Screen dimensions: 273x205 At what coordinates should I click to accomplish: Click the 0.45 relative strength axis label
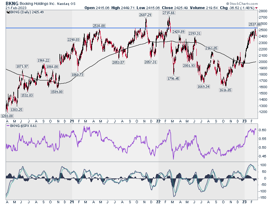click(263, 156)
